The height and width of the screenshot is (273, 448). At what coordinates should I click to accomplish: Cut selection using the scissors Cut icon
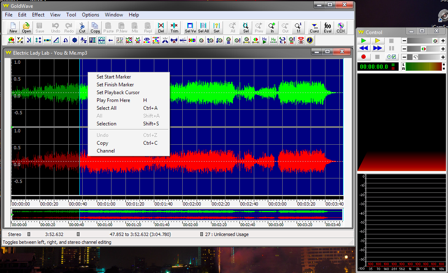pos(82,28)
